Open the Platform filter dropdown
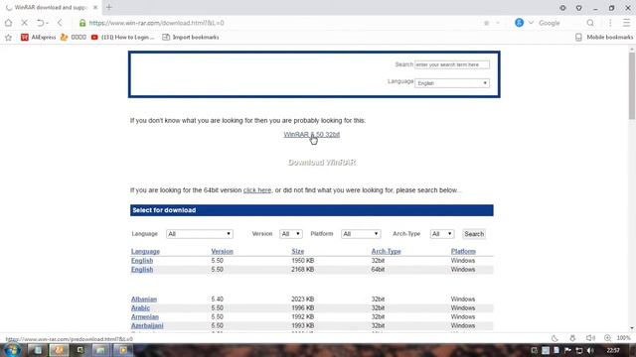The height and width of the screenshot is (357, 636). pyautogui.click(x=361, y=234)
